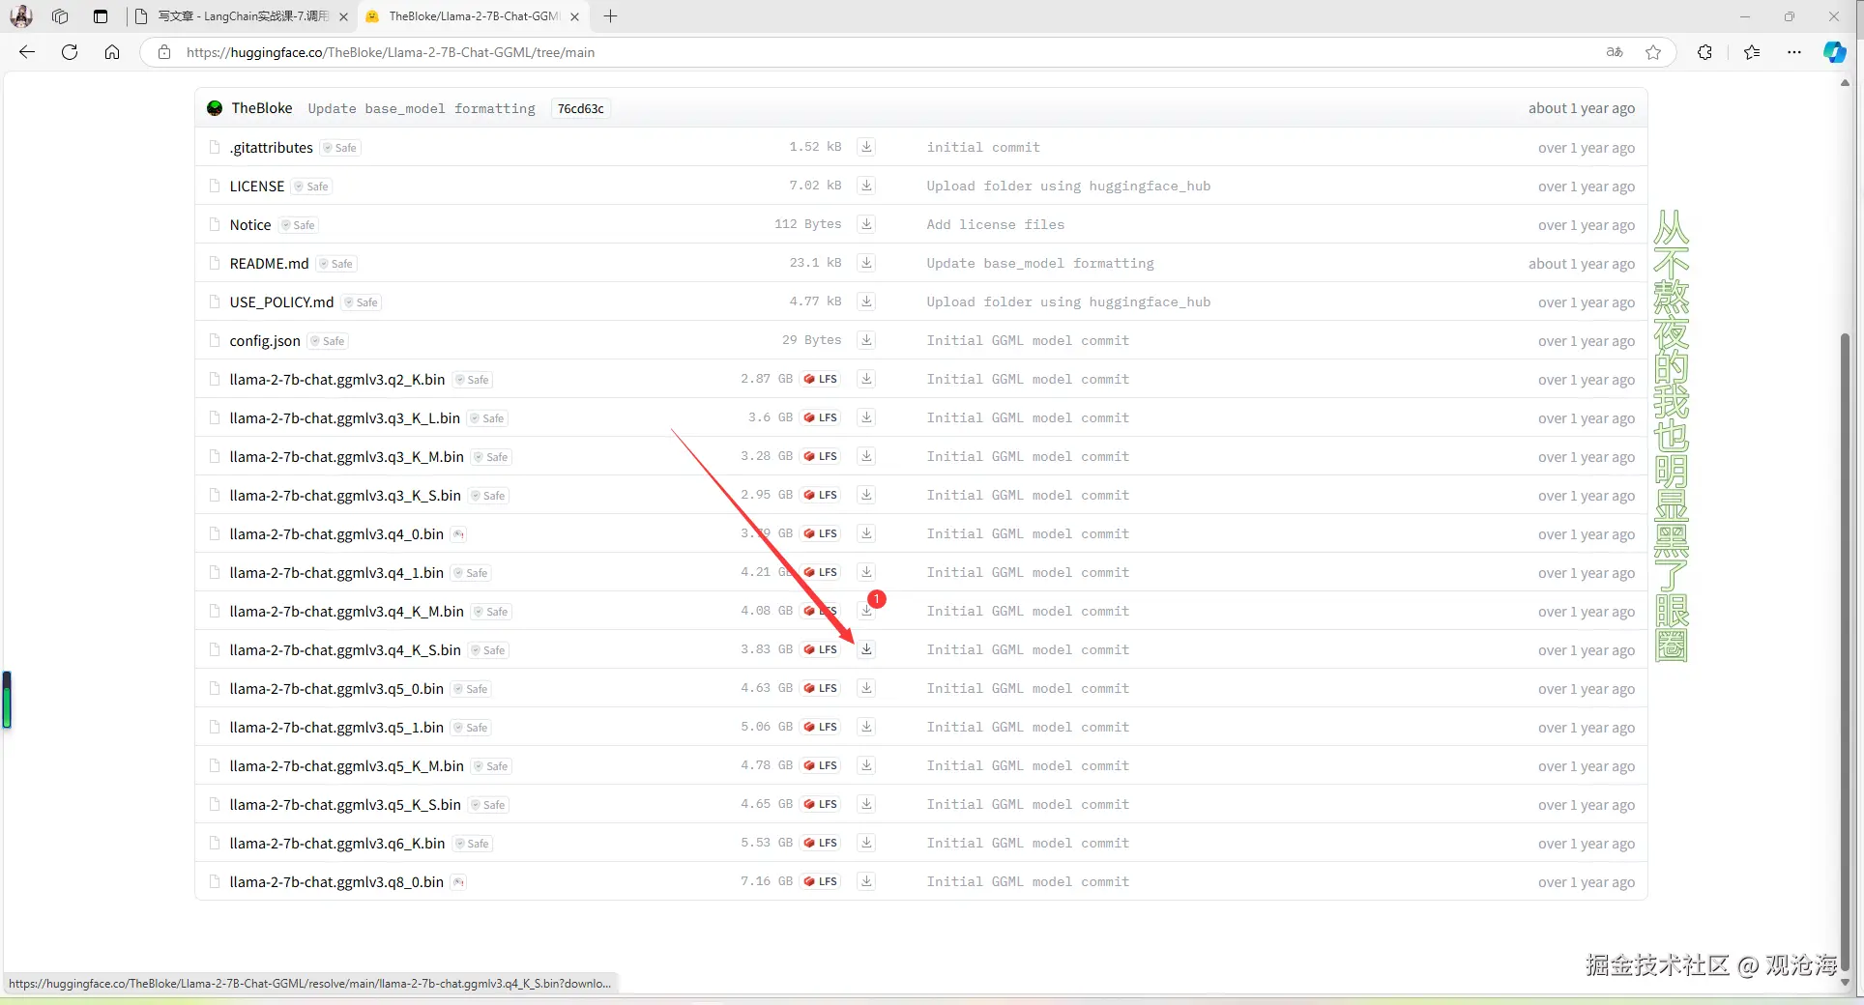Download the .gitattributes file
Screen dimensions: 1864x1005
tap(866, 147)
